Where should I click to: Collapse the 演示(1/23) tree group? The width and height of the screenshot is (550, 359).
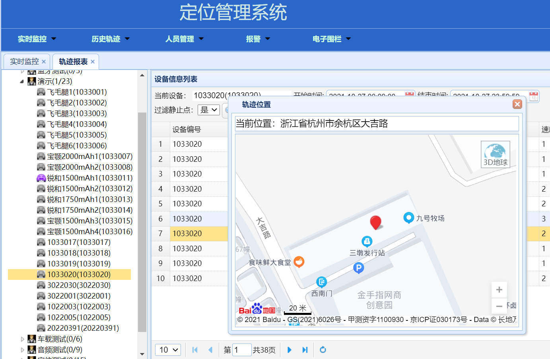22,82
